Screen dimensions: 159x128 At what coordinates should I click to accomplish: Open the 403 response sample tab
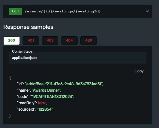[50, 40]
